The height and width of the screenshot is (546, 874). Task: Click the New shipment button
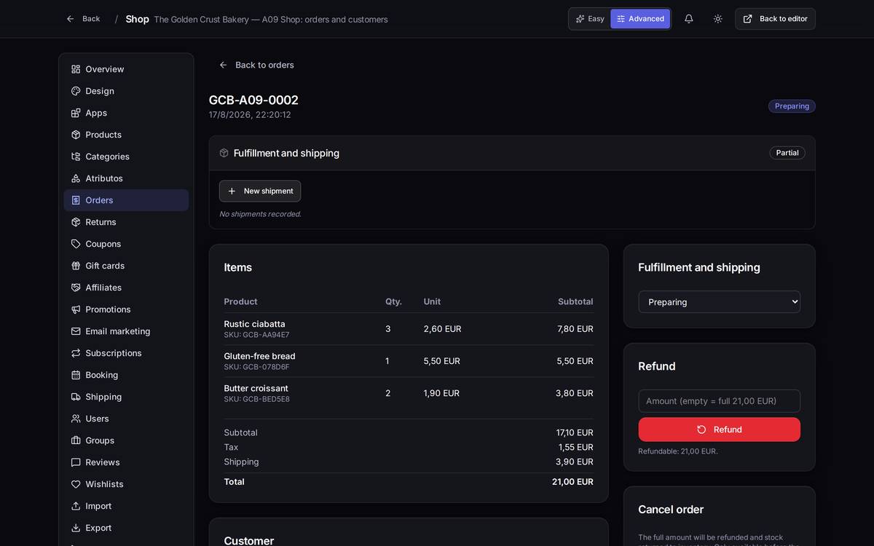260,191
